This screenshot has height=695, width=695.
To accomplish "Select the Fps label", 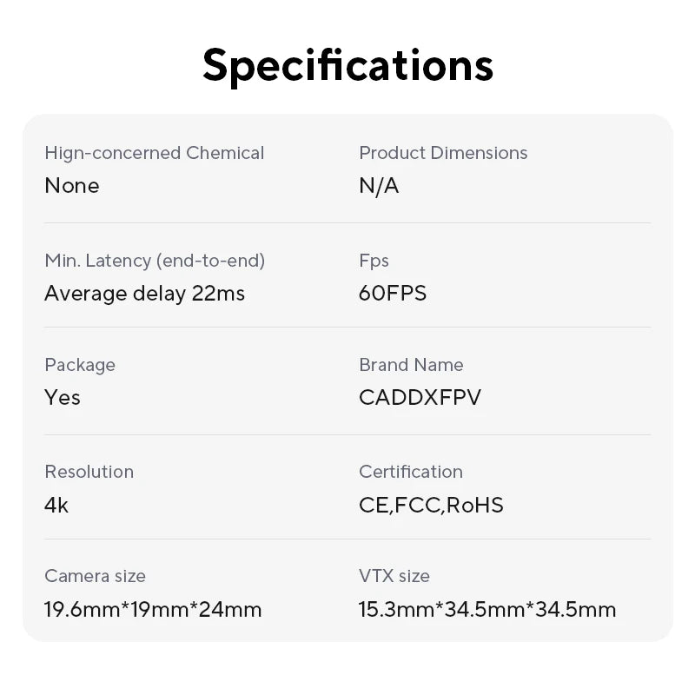I will (374, 261).
